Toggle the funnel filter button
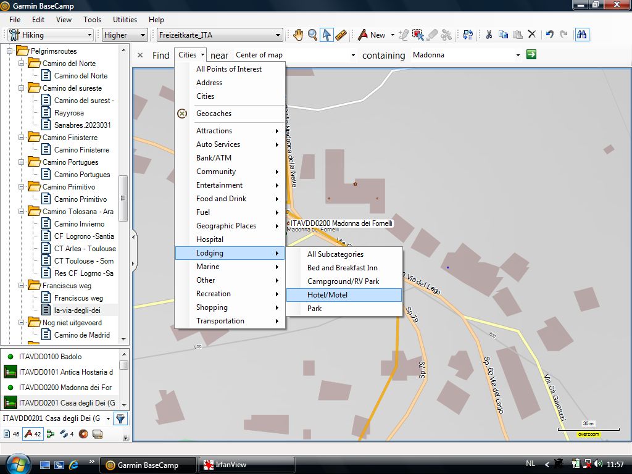The height and width of the screenshot is (474, 632). [120, 419]
